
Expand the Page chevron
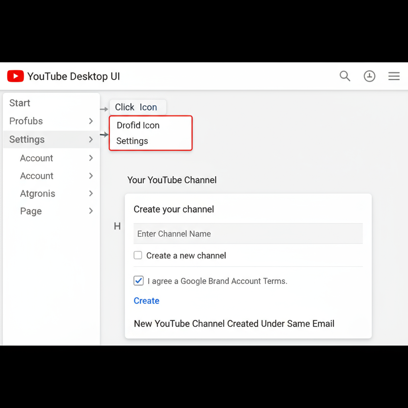pos(91,211)
